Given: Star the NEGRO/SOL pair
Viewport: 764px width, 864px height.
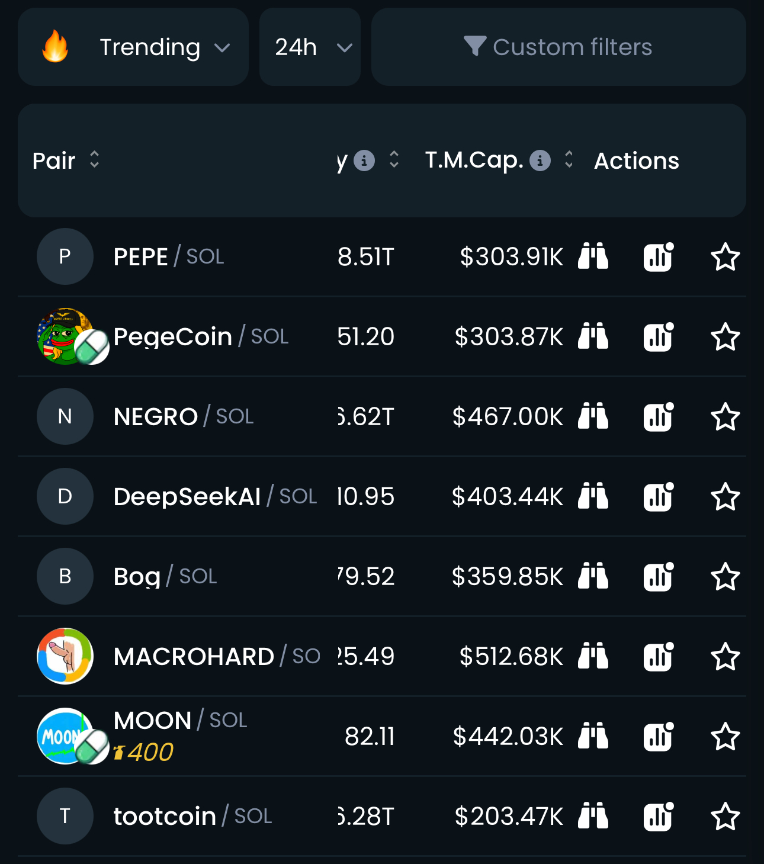Looking at the screenshot, I should (725, 417).
